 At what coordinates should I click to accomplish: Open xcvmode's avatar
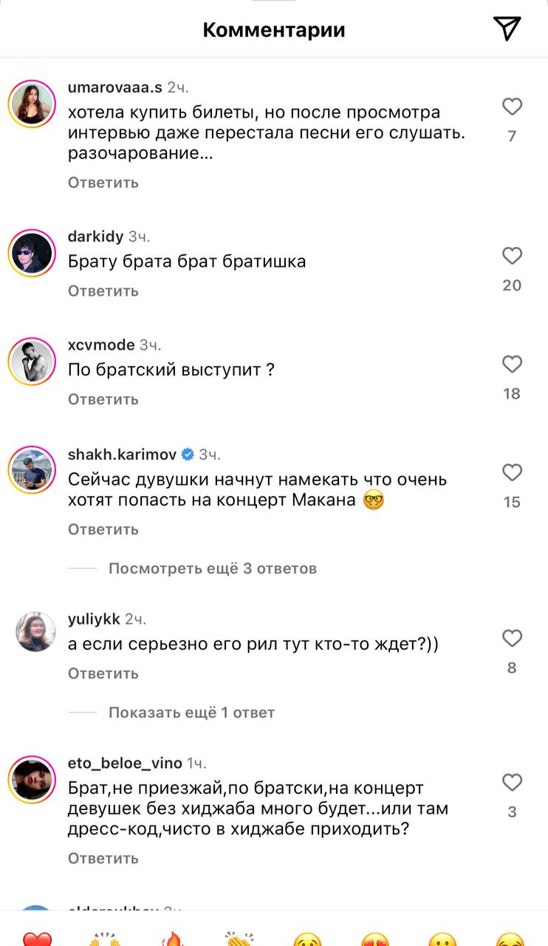(x=32, y=362)
